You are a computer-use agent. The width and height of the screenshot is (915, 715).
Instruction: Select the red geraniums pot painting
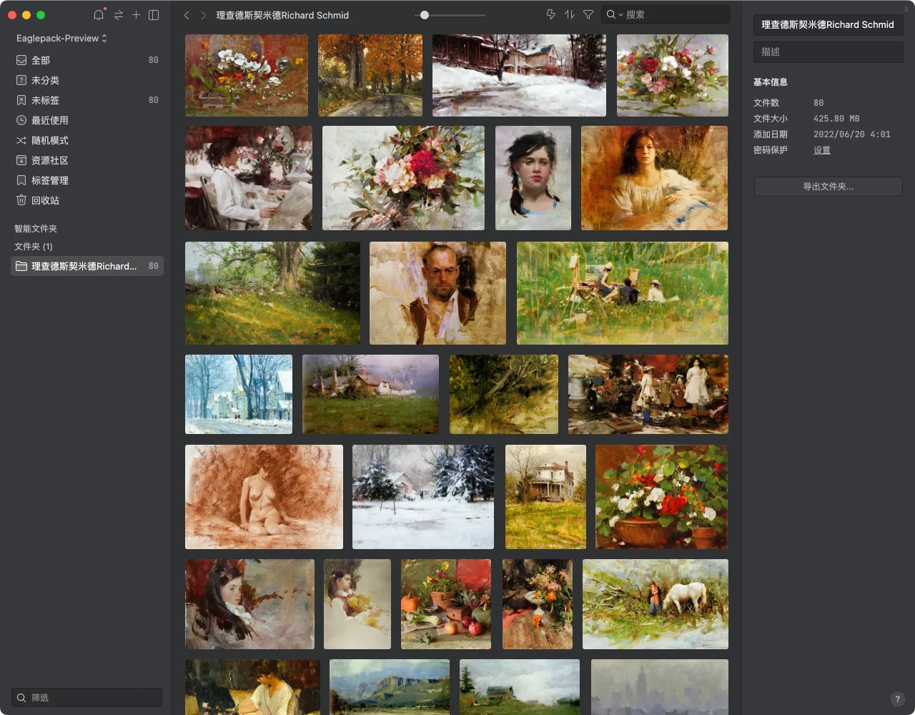coord(662,497)
